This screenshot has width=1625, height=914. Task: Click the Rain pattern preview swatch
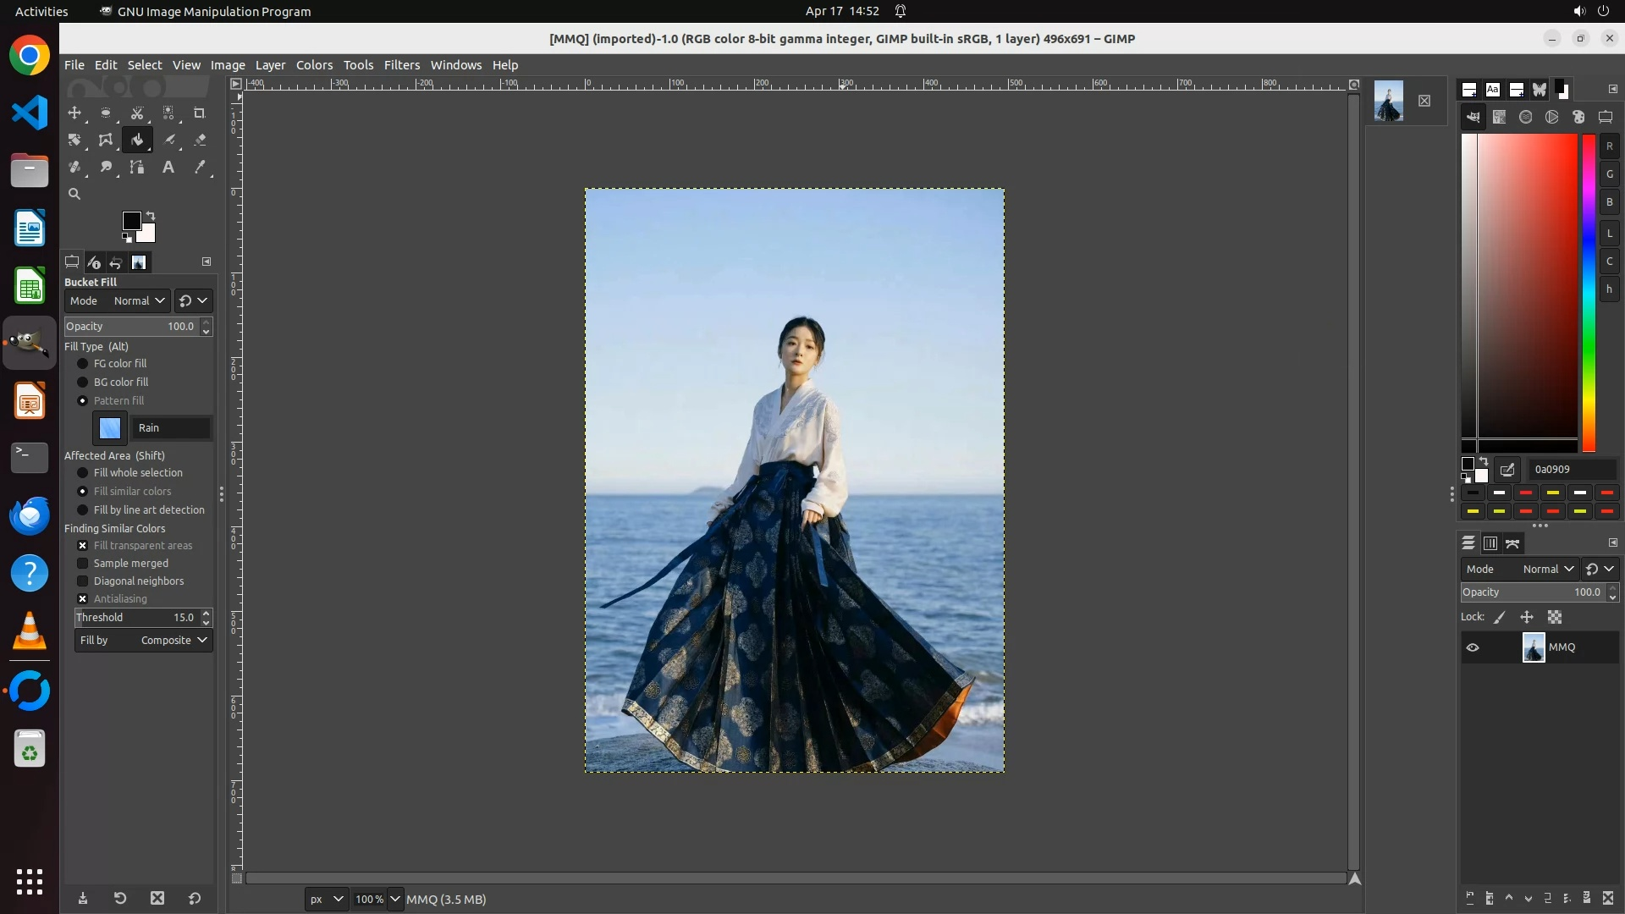[x=110, y=427]
